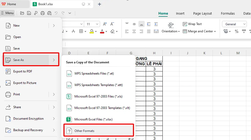Choose Other Formats in Save As submenu
Viewport: 251px width, 140px height.
[x=99, y=131]
